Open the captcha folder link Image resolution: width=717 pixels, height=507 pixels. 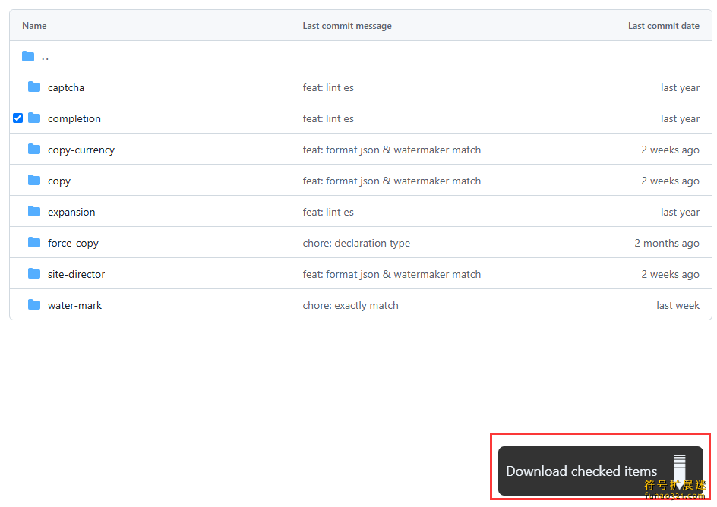coord(66,87)
